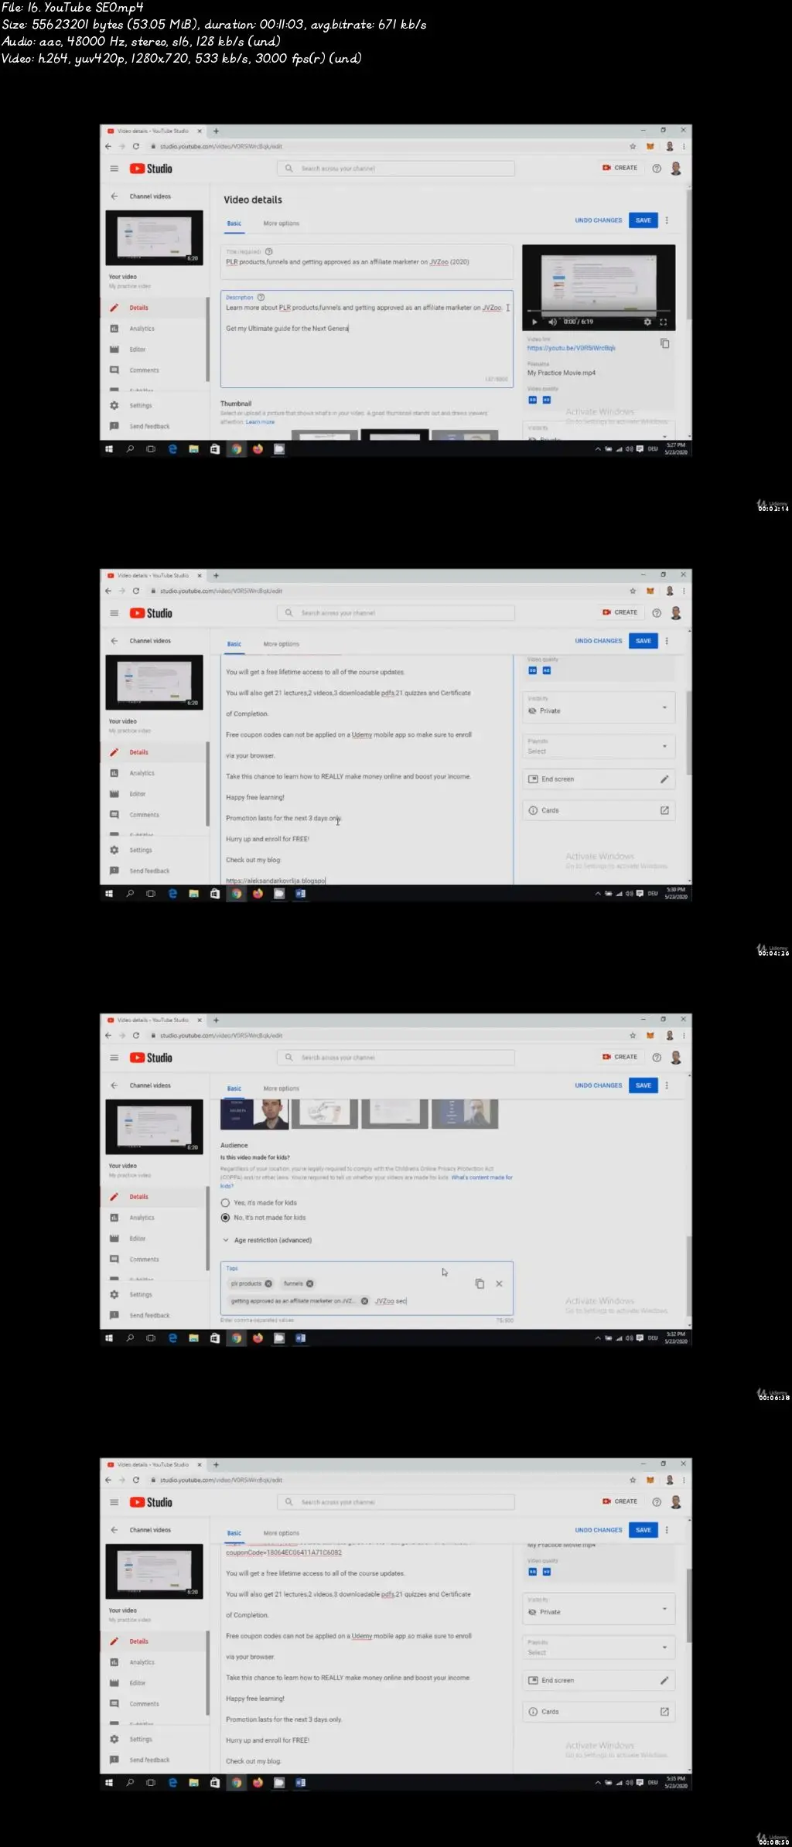The image size is (792, 1847).
Task: Bookmark page with star in 00:02:14 frame
Action: (633, 146)
